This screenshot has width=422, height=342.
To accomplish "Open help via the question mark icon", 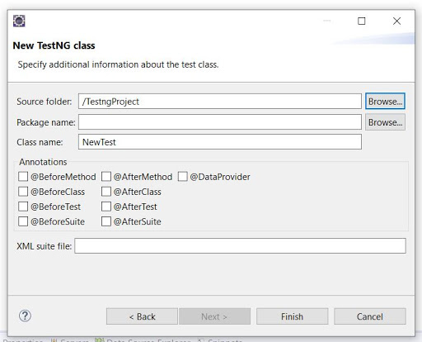I will [25, 316].
